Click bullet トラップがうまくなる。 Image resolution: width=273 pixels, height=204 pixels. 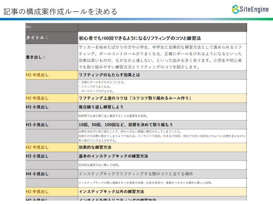[95, 87]
